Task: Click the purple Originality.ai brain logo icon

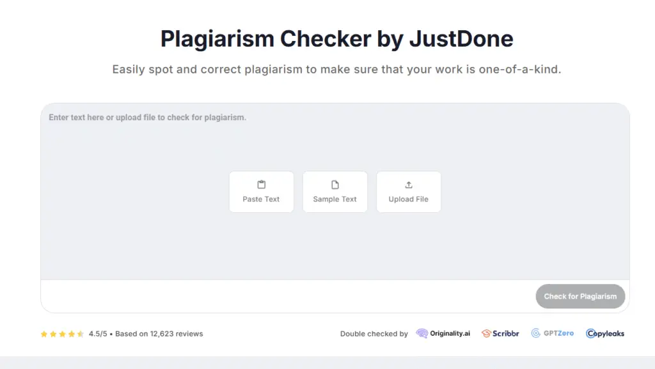Action: click(x=422, y=333)
